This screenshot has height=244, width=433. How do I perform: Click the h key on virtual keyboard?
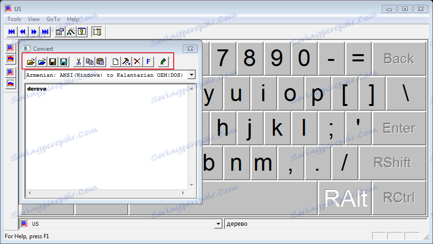[222, 128]
